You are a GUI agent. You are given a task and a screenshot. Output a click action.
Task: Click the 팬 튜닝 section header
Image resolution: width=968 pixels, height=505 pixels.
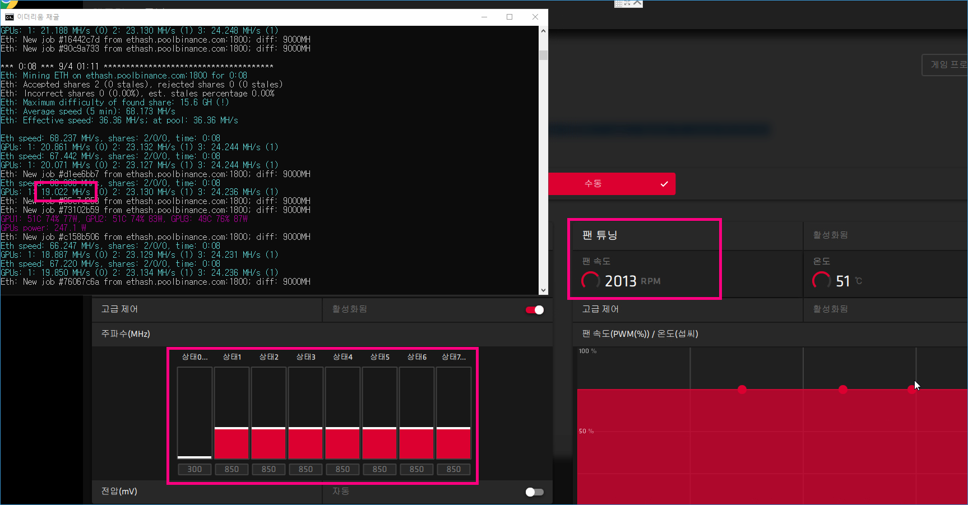click(x=600, y=235)
